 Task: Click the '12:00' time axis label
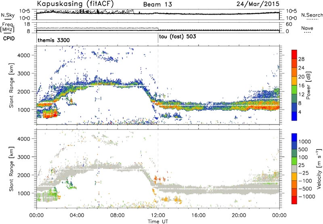click(158, 216)
